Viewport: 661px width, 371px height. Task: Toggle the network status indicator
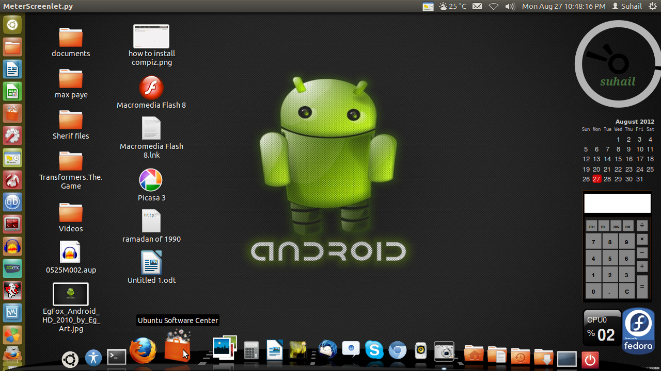click(x=494, y=6)
